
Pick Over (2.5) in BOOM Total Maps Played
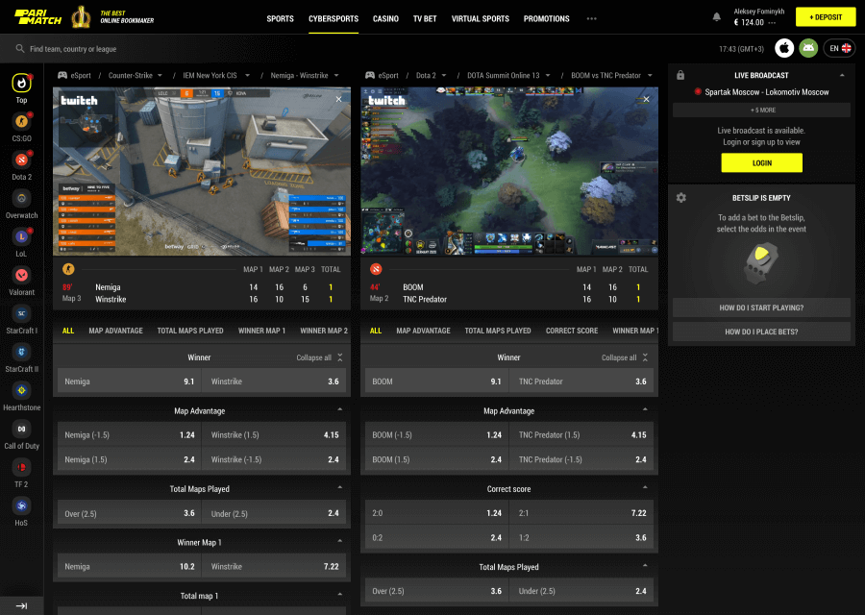436,591
